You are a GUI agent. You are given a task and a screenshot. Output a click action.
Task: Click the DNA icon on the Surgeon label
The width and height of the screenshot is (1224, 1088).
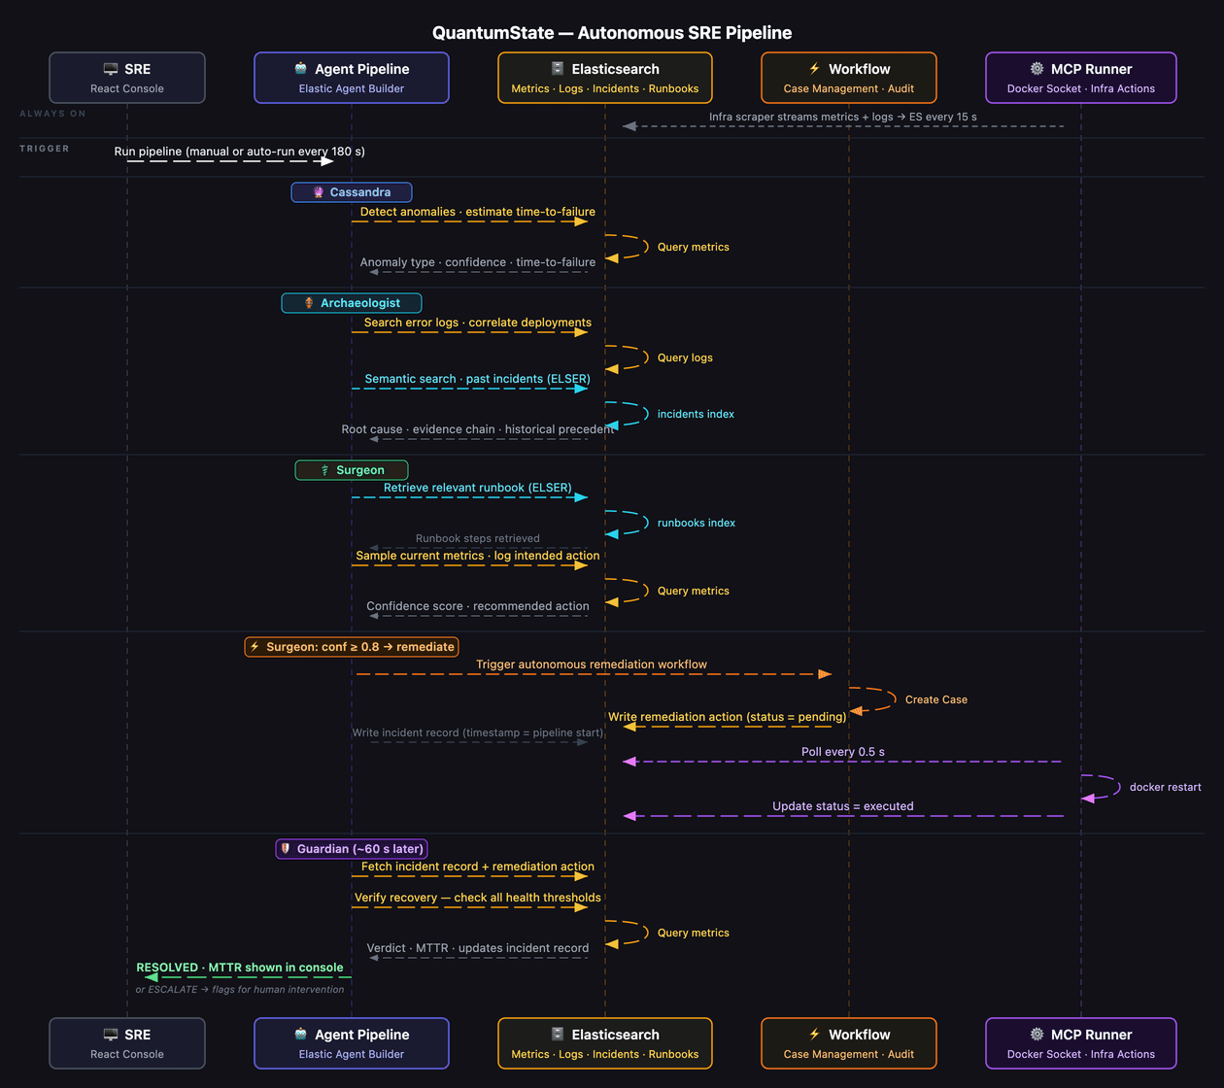point(323,469)
